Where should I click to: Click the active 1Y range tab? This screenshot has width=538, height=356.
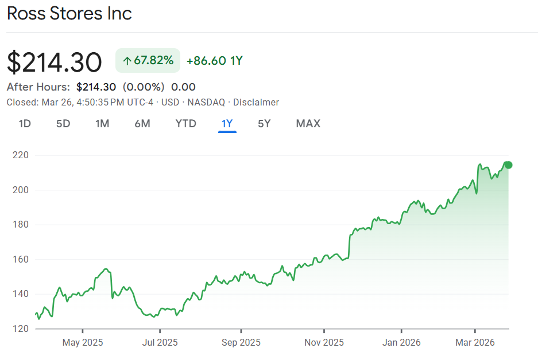pyautogui.click(x=227, y=123)
